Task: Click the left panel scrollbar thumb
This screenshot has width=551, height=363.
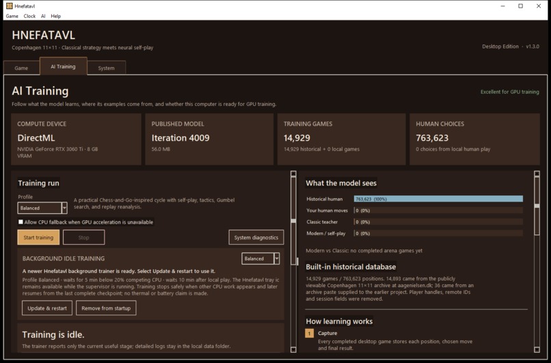Action: point(293,221)
